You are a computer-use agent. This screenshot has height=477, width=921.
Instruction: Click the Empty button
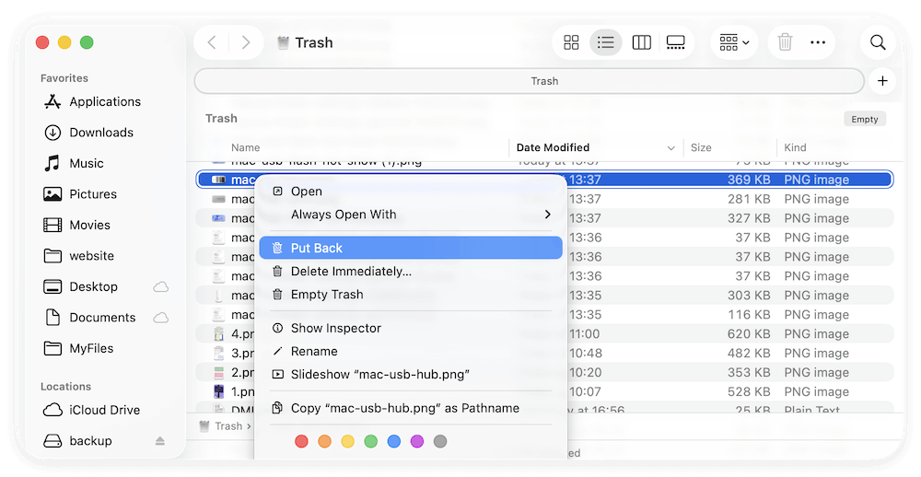click(x=865, y=120)
